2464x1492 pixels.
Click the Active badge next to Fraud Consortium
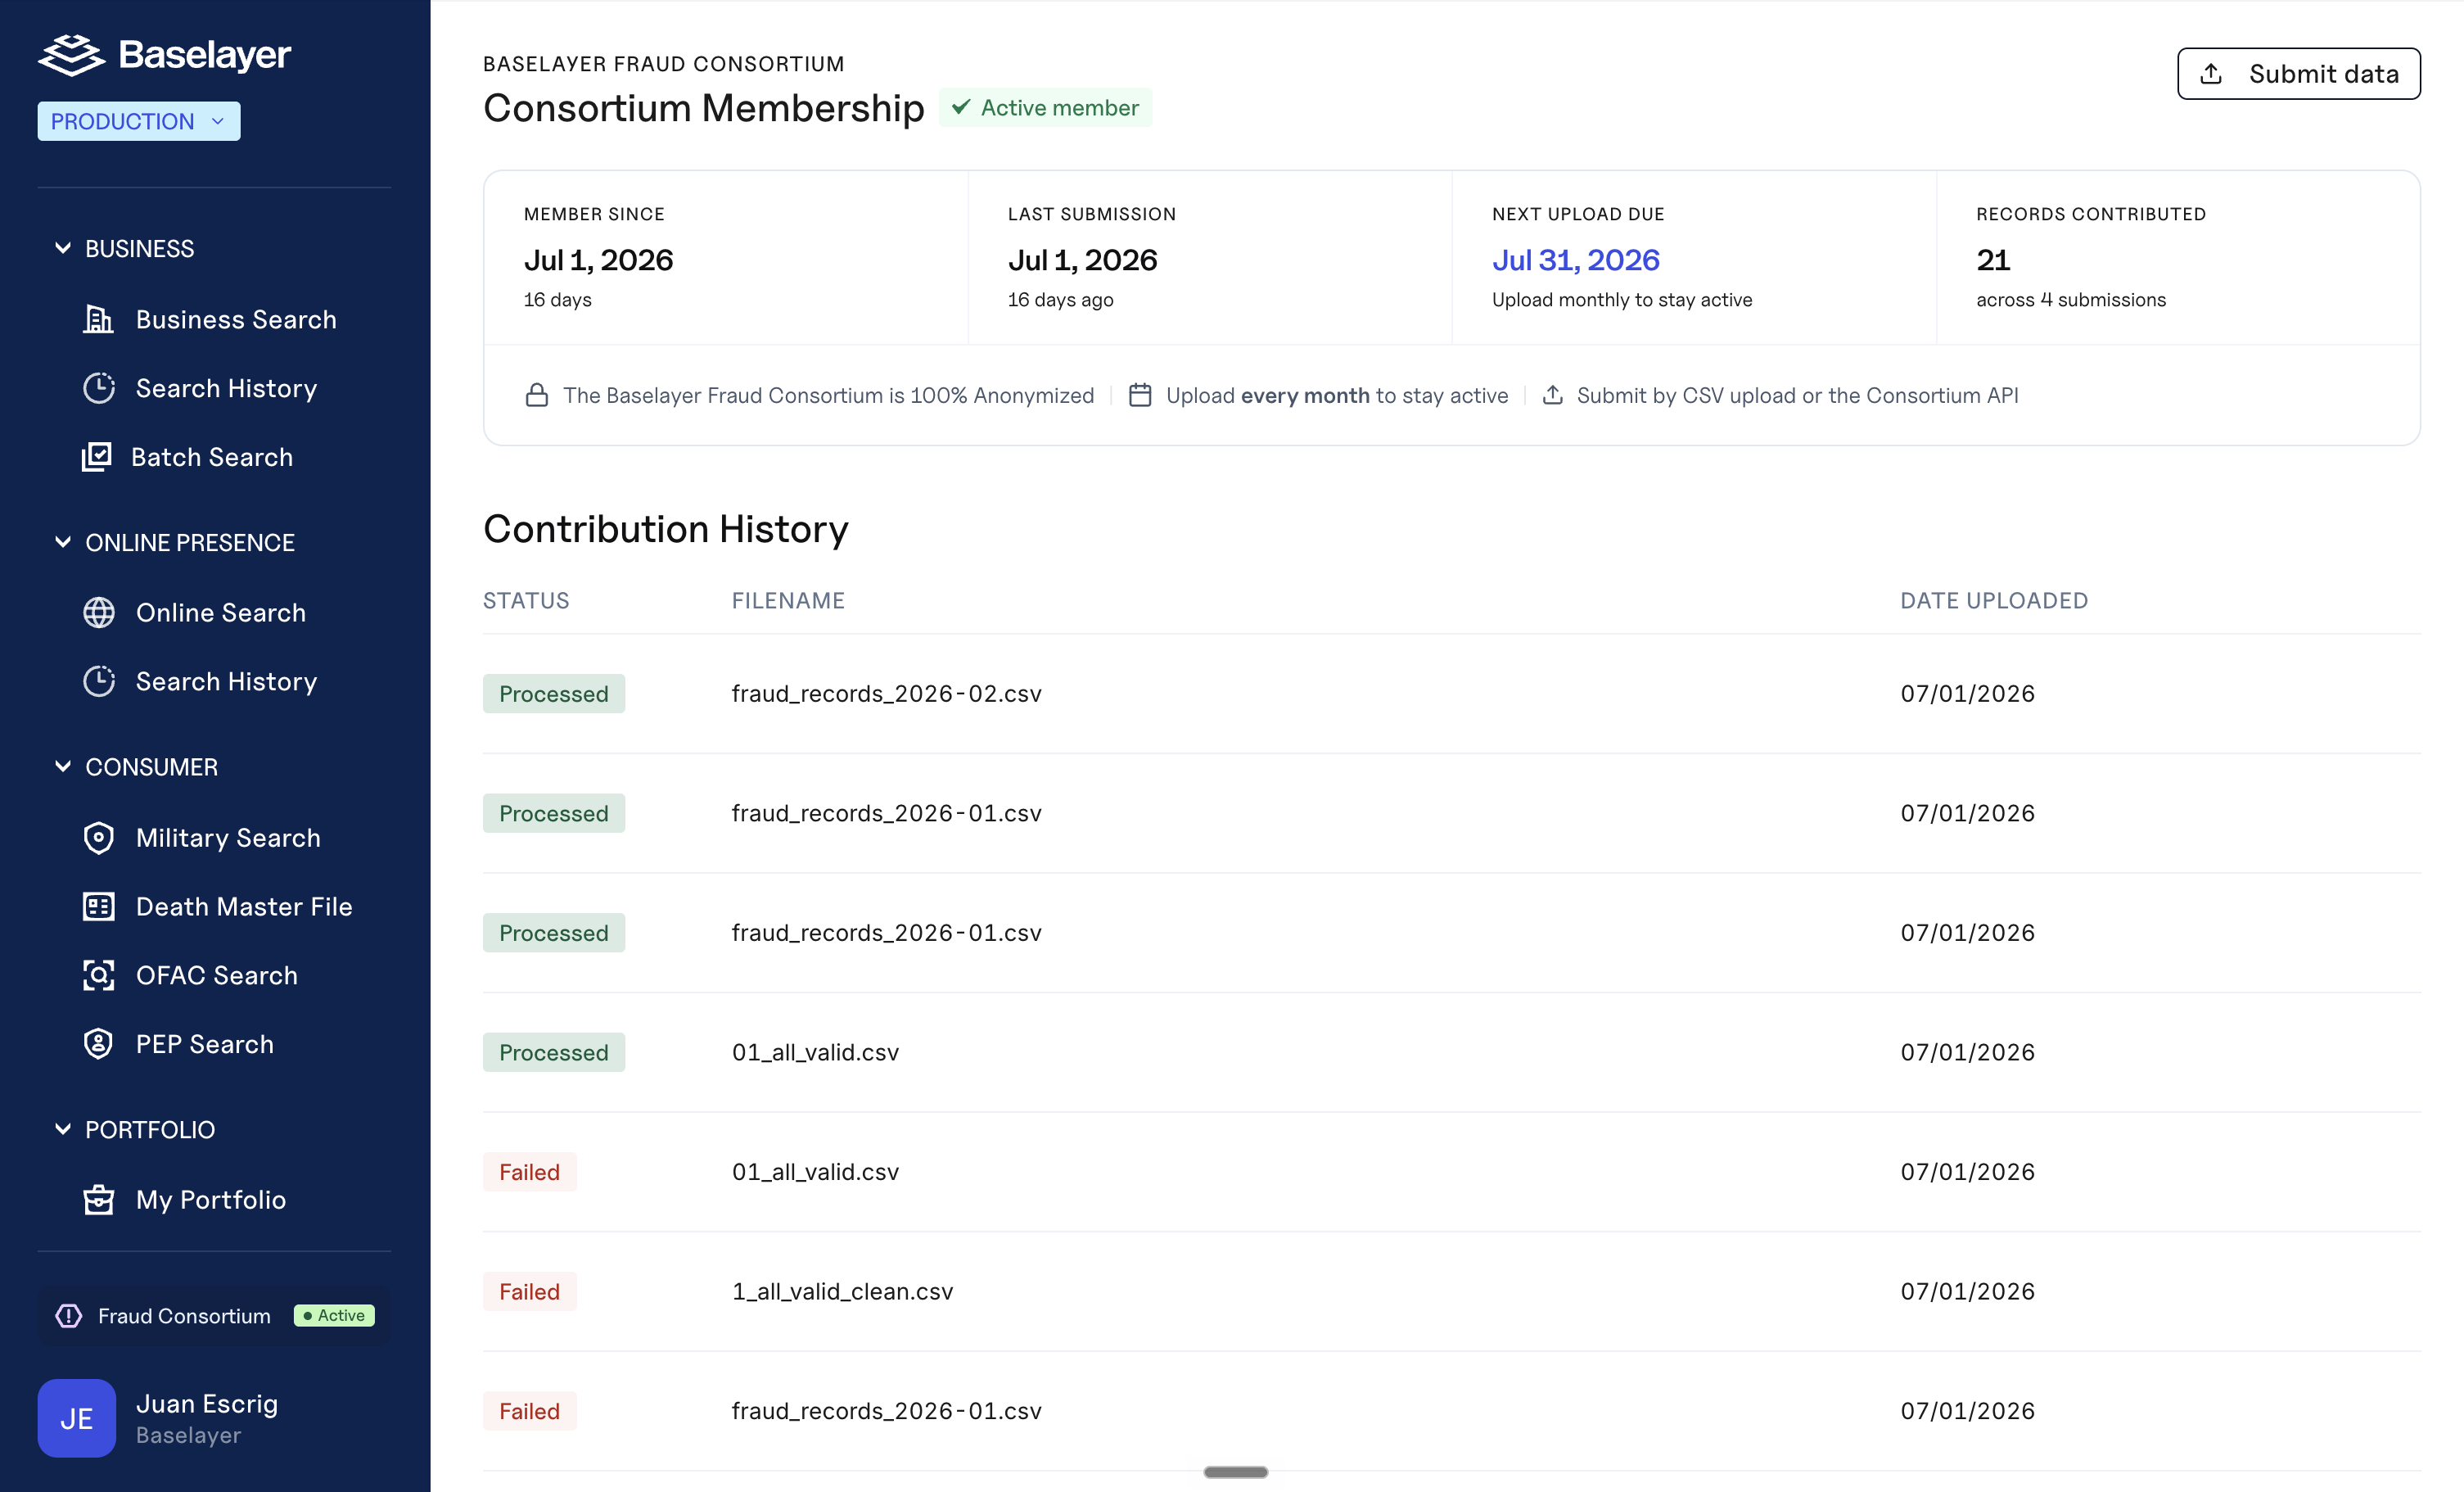pyautogui.click(x=334, y=1316)
